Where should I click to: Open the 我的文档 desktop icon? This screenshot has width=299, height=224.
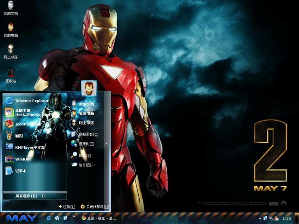pyautogui.click(x=11, y=8)
